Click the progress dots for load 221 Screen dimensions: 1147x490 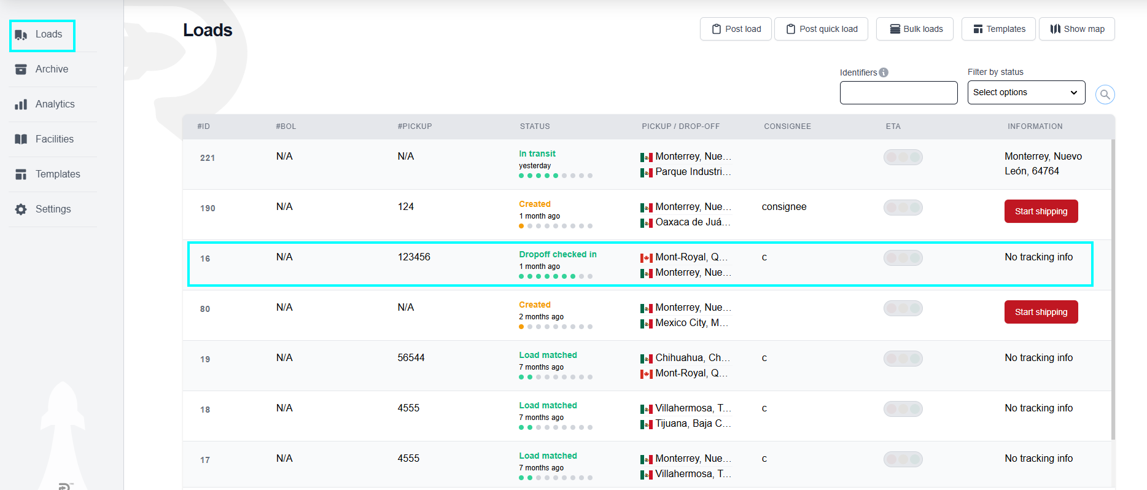click(x=556, y=176)
